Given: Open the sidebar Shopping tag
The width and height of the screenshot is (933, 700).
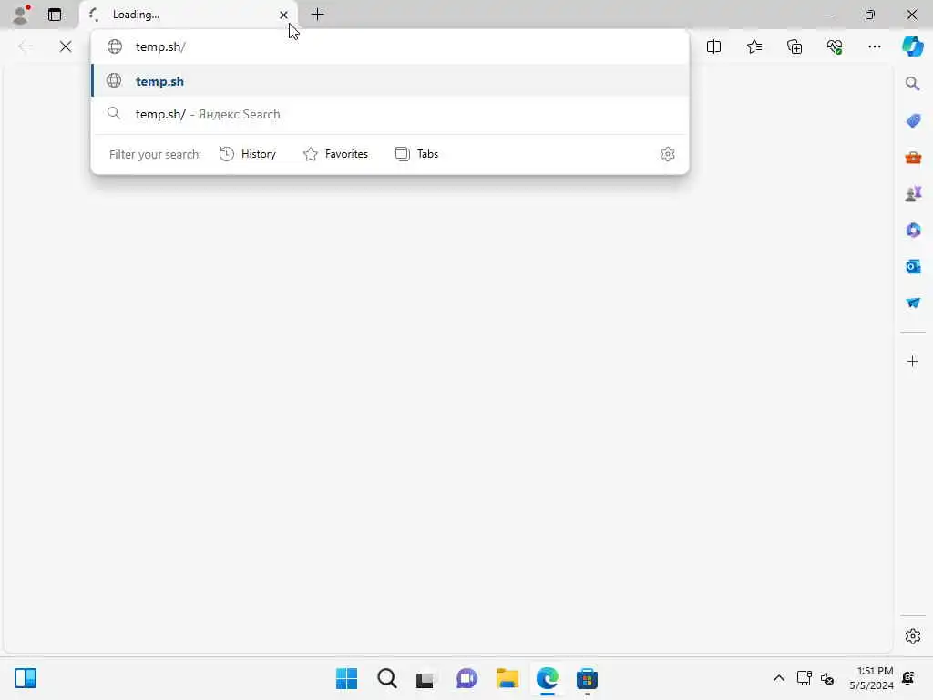Looking at the screenshot, I should coord(913,121).
